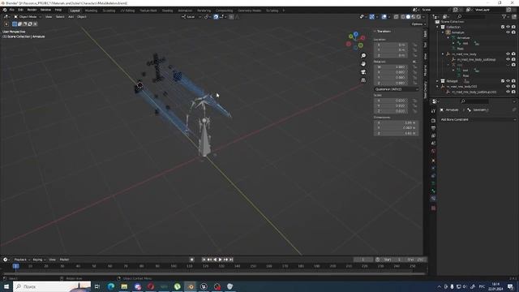Viewport: 519px width, 292px height.
Task: Open Microsoft Edge from the taskbar
Action: point(111,286)
